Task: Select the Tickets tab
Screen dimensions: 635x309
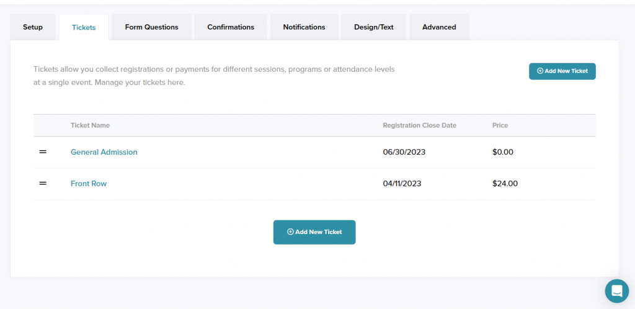Action: click(x=84, y=27)
